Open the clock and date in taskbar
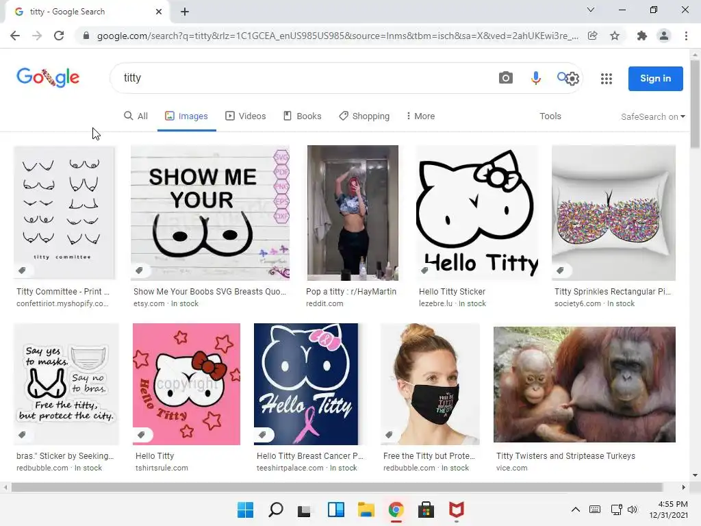Image resolution: width=701 pixels, height=526 pixels. pyautogui.click(x=668, y=510)
